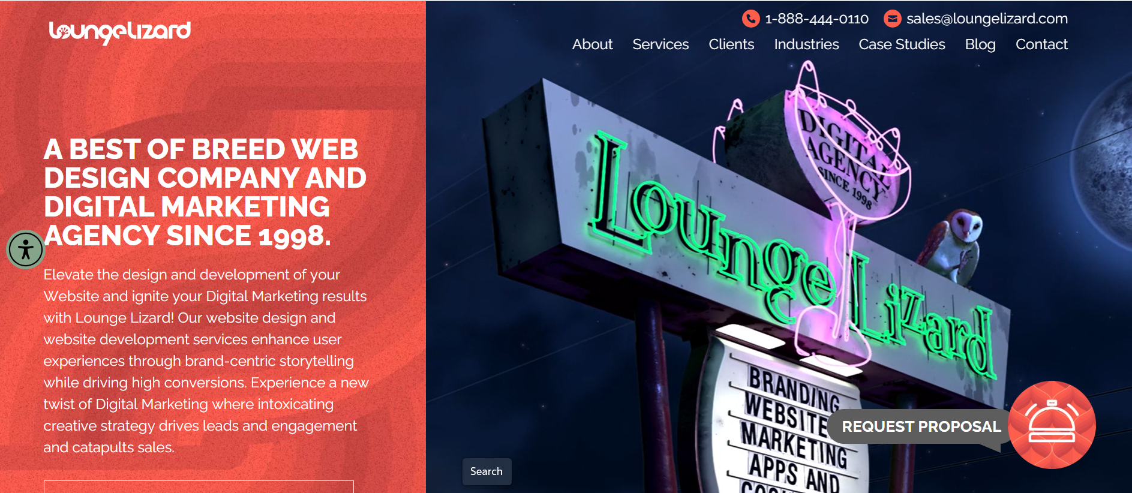Click the owl perched on the sign
The width and height of the screenshot is (1132, 493).
point(954,246)
